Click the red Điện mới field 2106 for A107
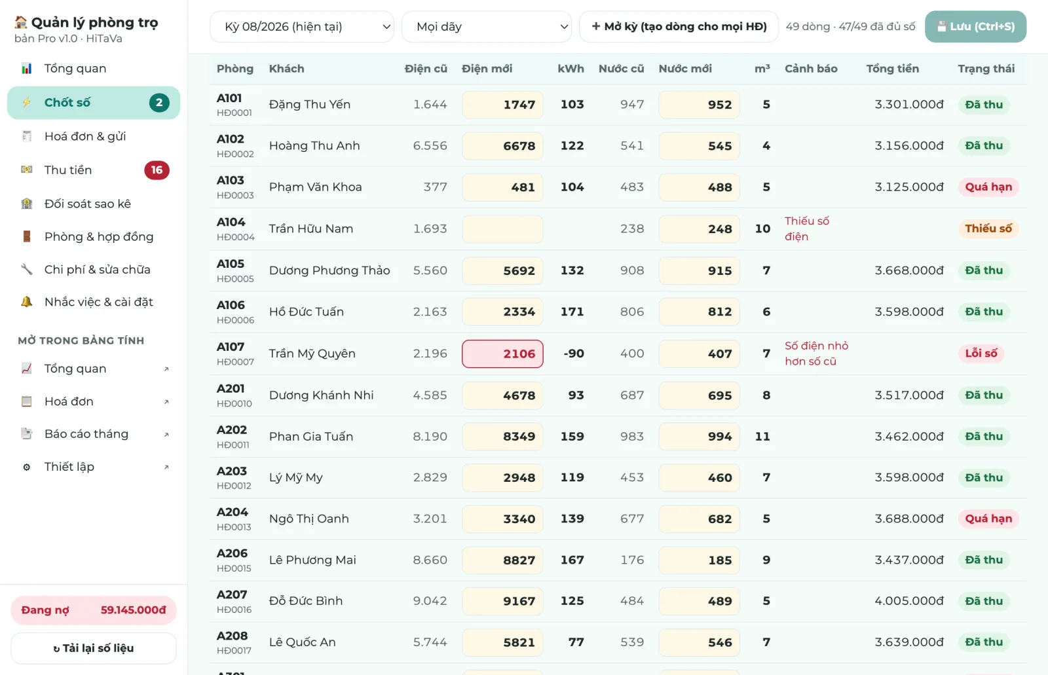 (x=502, y=354)
